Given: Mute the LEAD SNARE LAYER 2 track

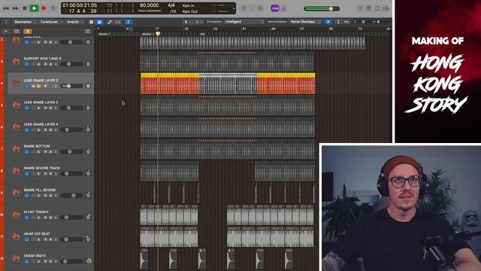Looking at the screenshot, I should [x=33, y=87].
